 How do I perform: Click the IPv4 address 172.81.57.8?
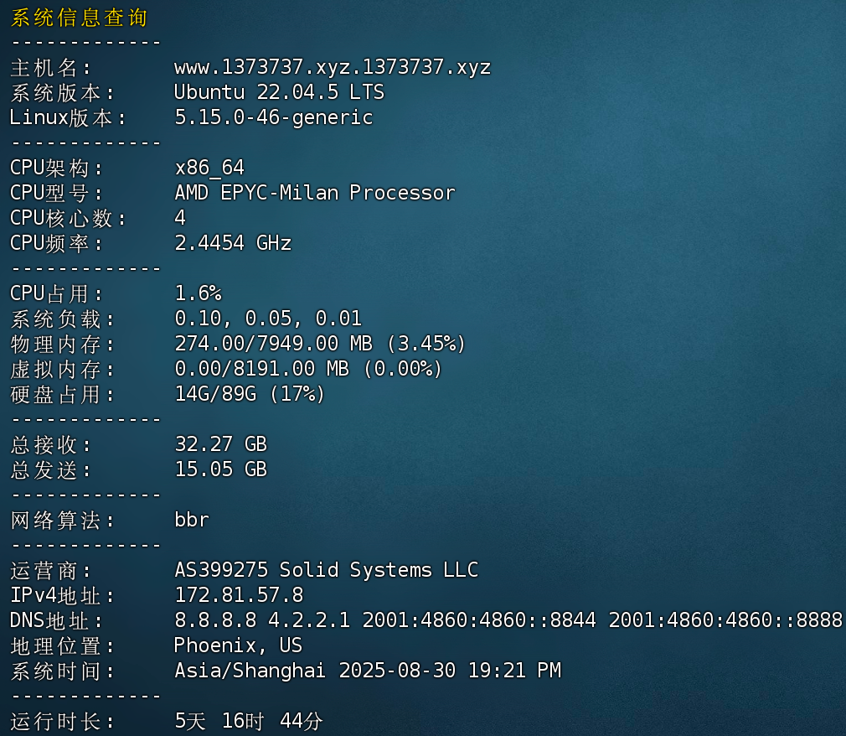point(239,595)
